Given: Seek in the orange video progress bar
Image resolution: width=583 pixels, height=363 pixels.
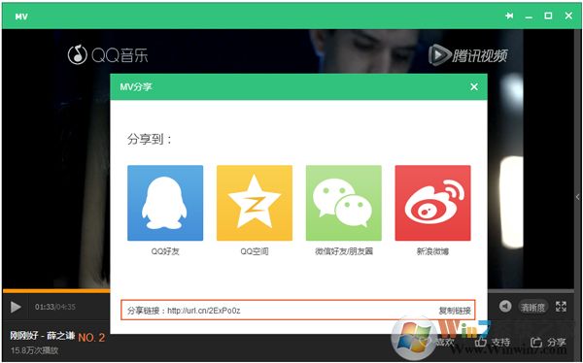Looking at the screenshot, I should (56, 291).
